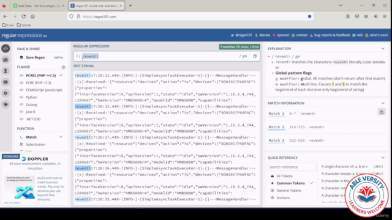Open the Splunk bookmarks folder
Screen dimensions: 392x220
tap(24, 25)
